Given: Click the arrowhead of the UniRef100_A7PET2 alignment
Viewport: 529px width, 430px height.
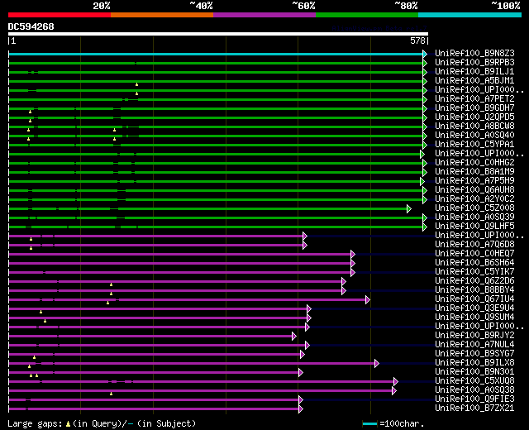Looking at the screenshot, I should 425,99.
